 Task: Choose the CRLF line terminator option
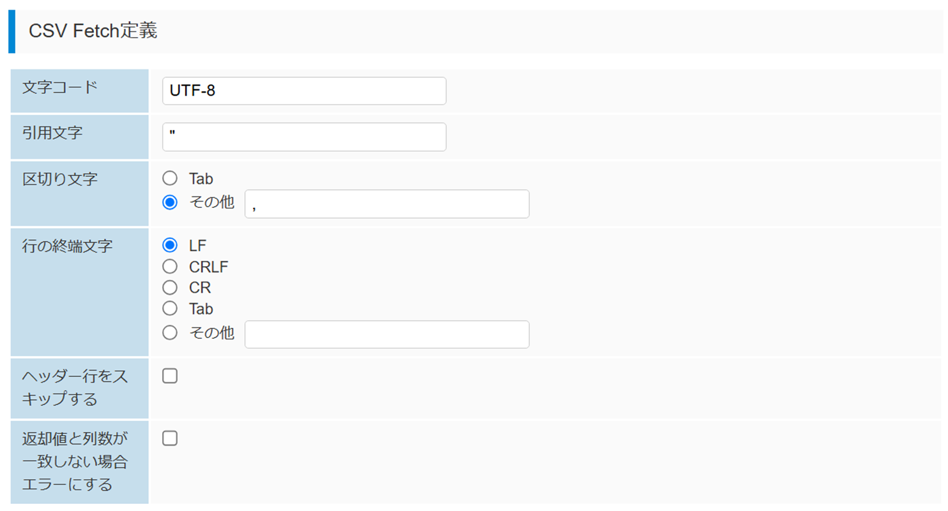point(170,267)
